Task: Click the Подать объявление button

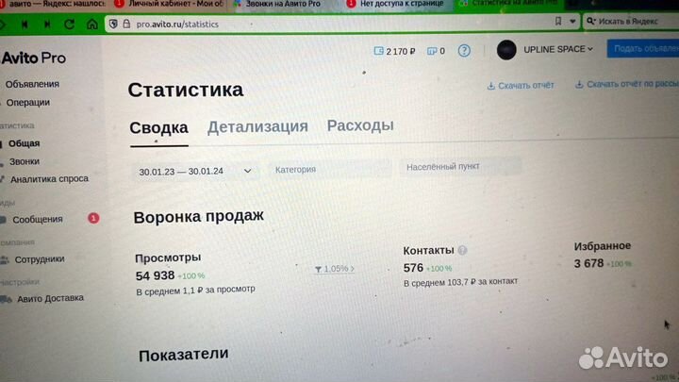Action: point(643,48)
